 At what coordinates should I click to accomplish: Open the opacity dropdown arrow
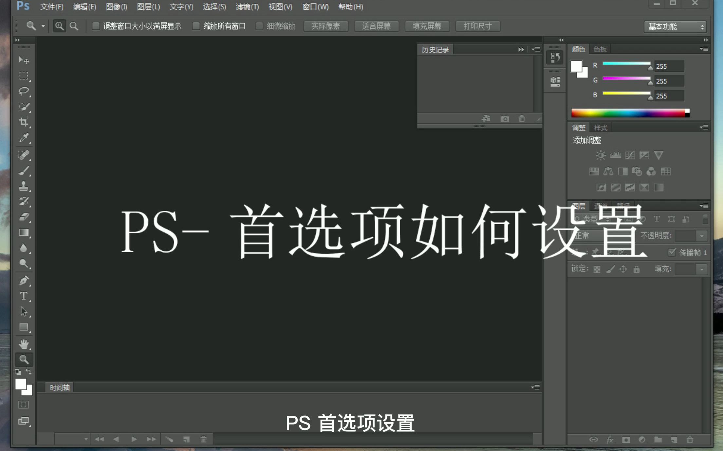(x=702, y=236)
